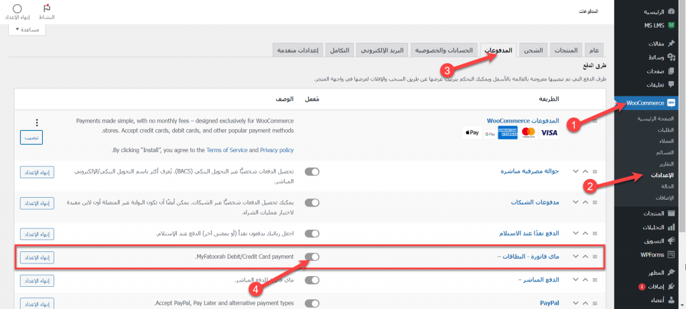
Task: Click إنهاء الإعداد for حوالة مصرفية مباشرة
Action: click(37, 172)
